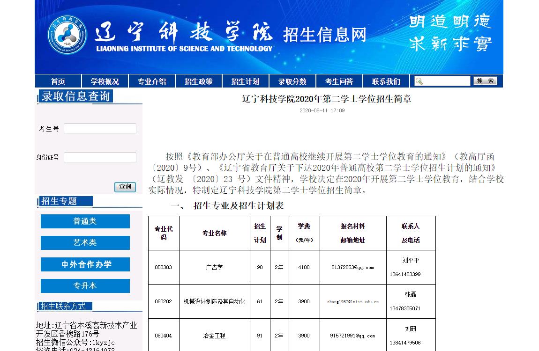
Task: Click major code 050303
Action: [x=163, y=267]
